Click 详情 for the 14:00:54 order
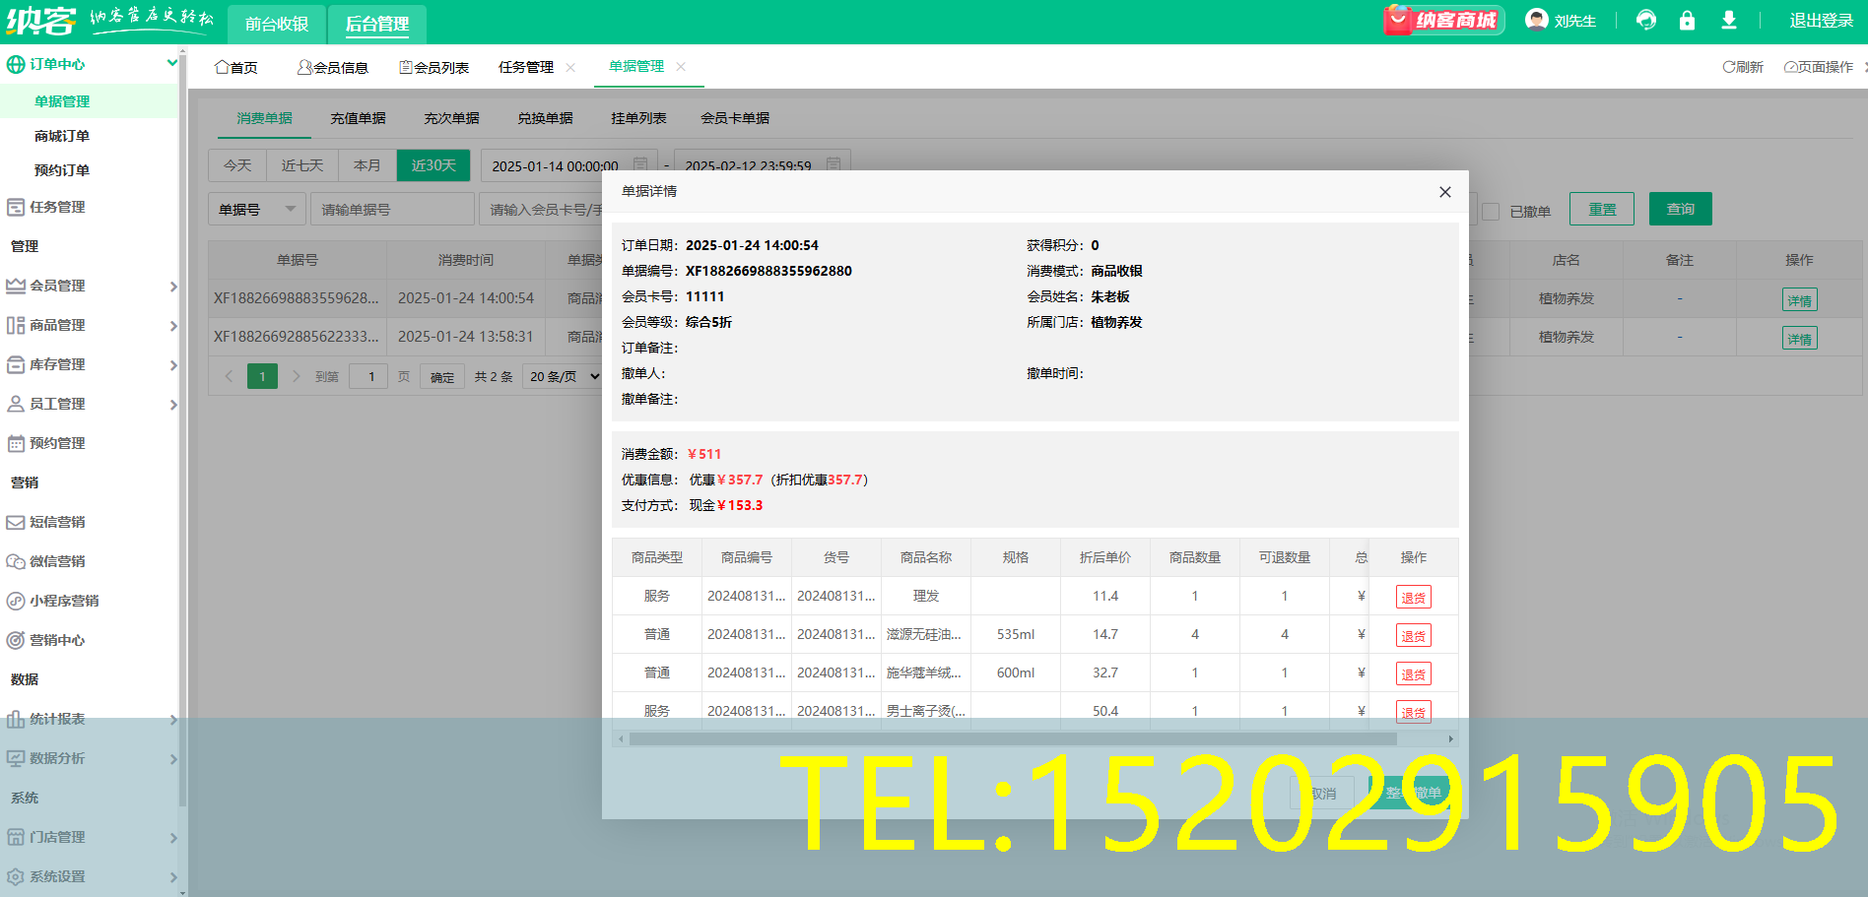Viewport: 1868px width, 897px height. [1799, 300]
